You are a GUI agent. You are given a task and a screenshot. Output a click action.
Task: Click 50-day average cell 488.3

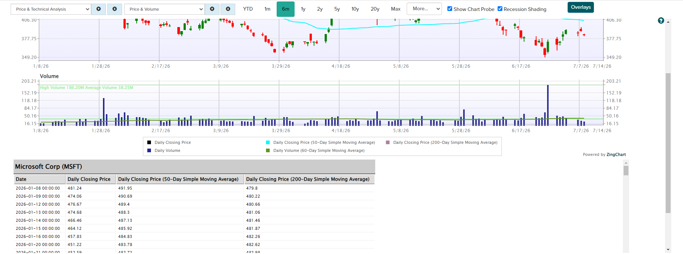(124, 212)
